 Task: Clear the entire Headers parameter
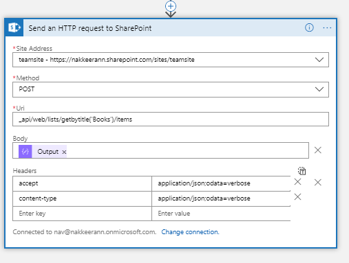tap(318, 183)
